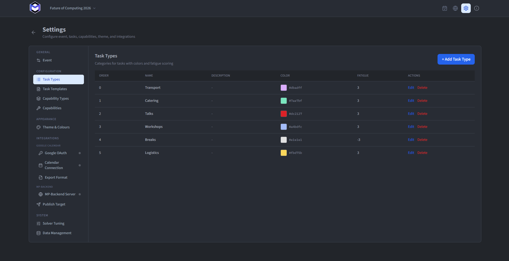Click the Google OAuth key icon
Image resolution: width=509 pixels, height=261 pixels.
point(41,153)
